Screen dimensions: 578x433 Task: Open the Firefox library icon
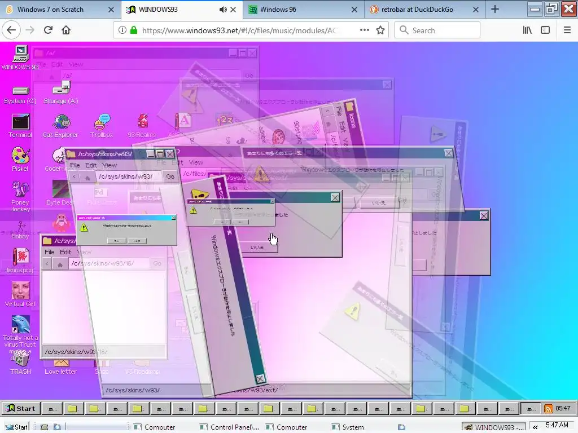(x=527, y=30)
